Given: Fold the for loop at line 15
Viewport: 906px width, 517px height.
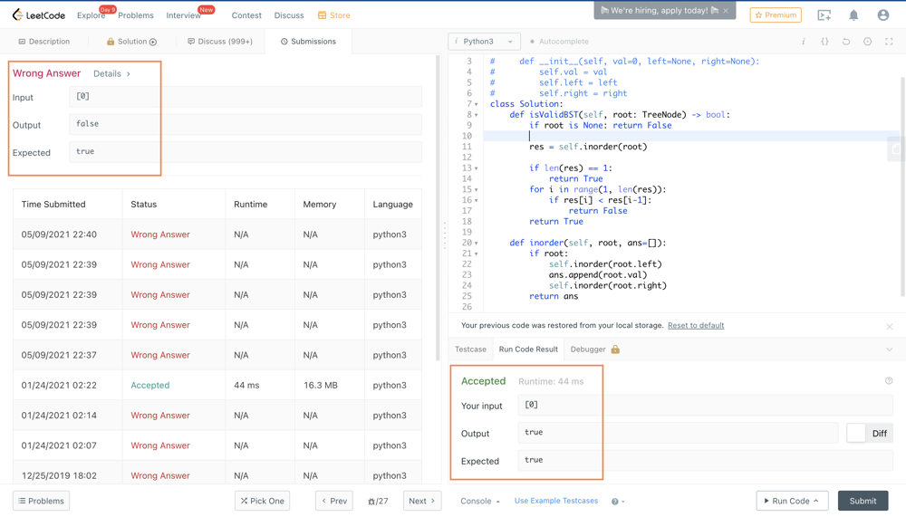Looking at the screenshot, I should coord(477,190).
